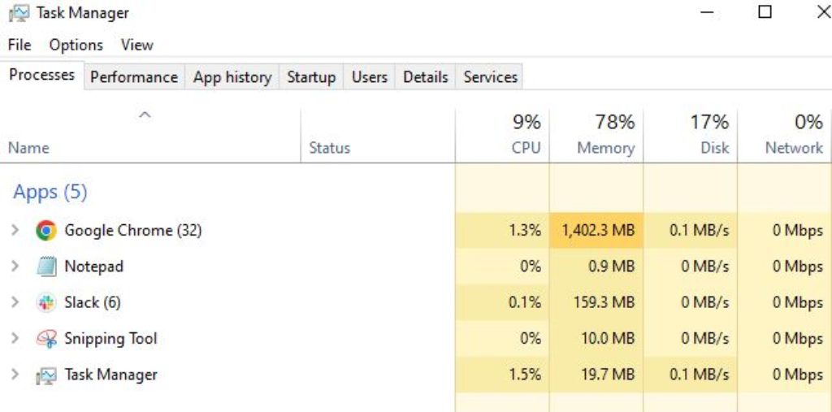This screenshot has height=412, width=832.
Task: Expand the Snipping Tool process entry
Action: tap(15, 339)
